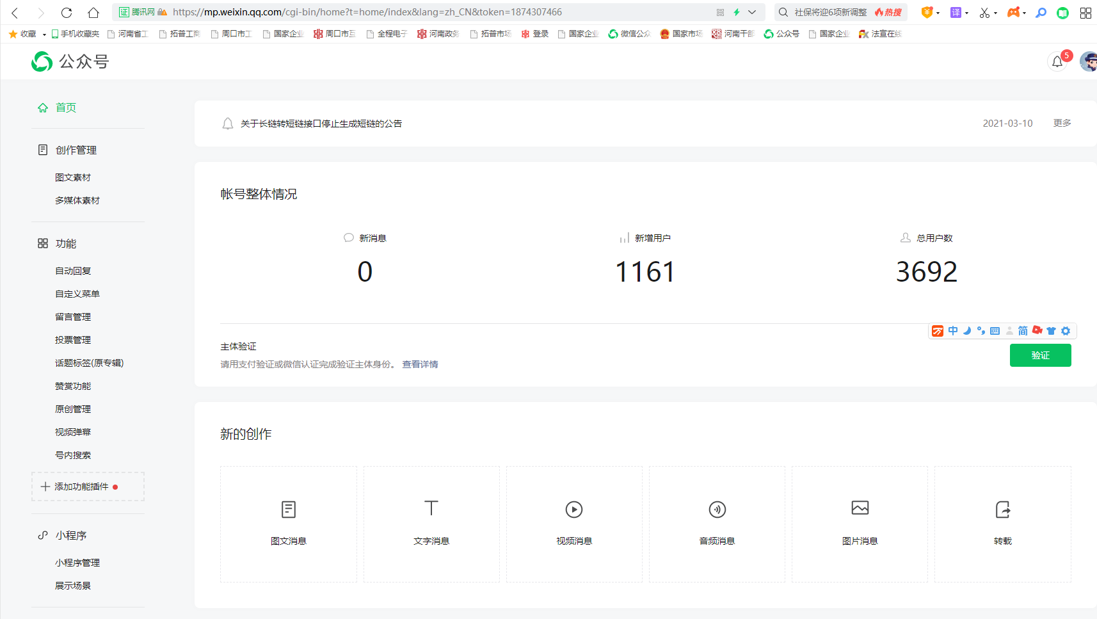Start a new 视频消息 video post
This screenshot has height=619, width=1097.
(x=574, y=510)
